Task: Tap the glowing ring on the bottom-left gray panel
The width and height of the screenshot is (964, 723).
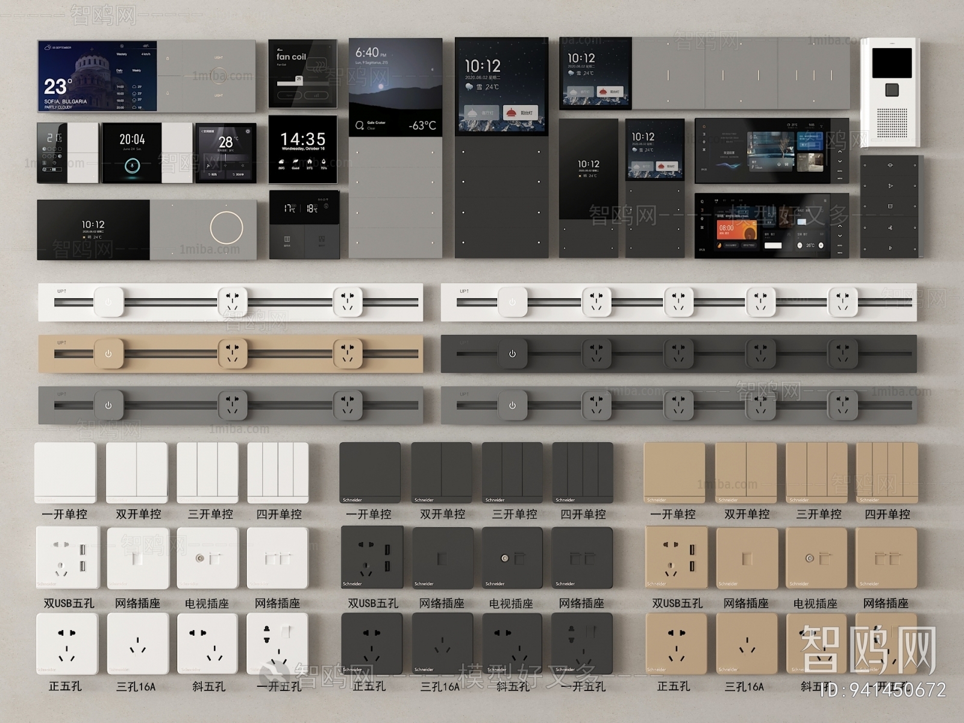Action: [227, 228]
